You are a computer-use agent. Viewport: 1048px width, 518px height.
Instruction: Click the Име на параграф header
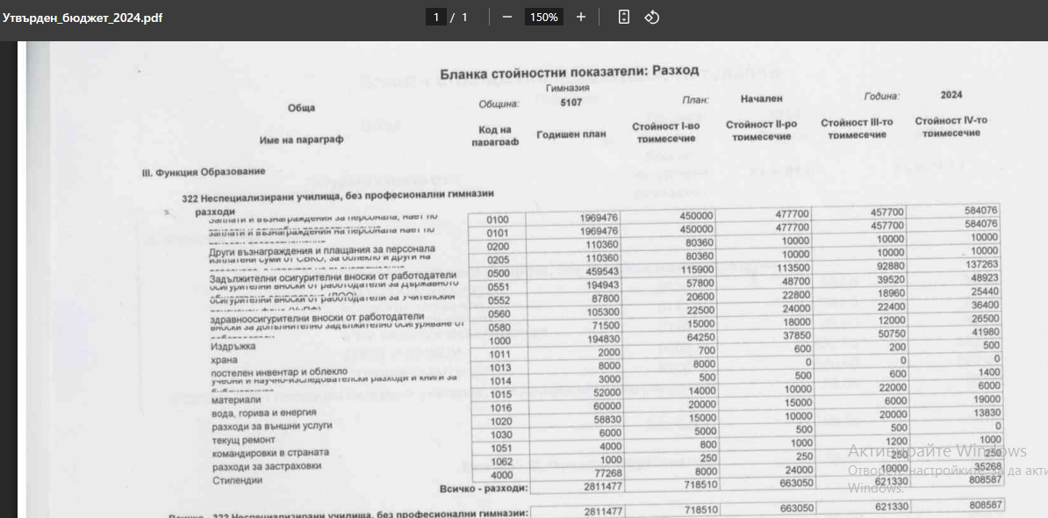pyautogui.click(x=301, y=140)
